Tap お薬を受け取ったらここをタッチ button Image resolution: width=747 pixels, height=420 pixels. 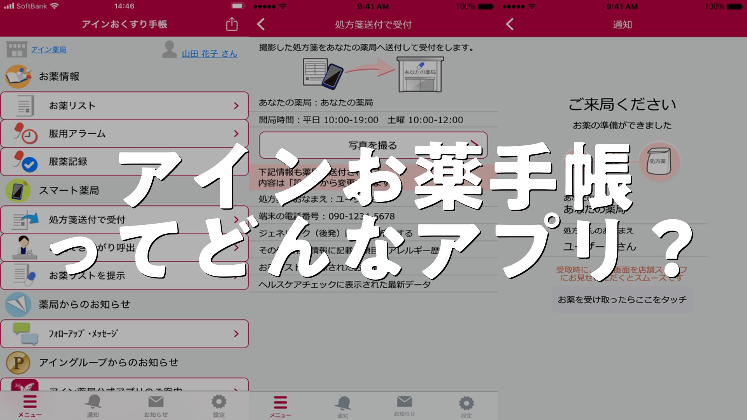(622, 300)
